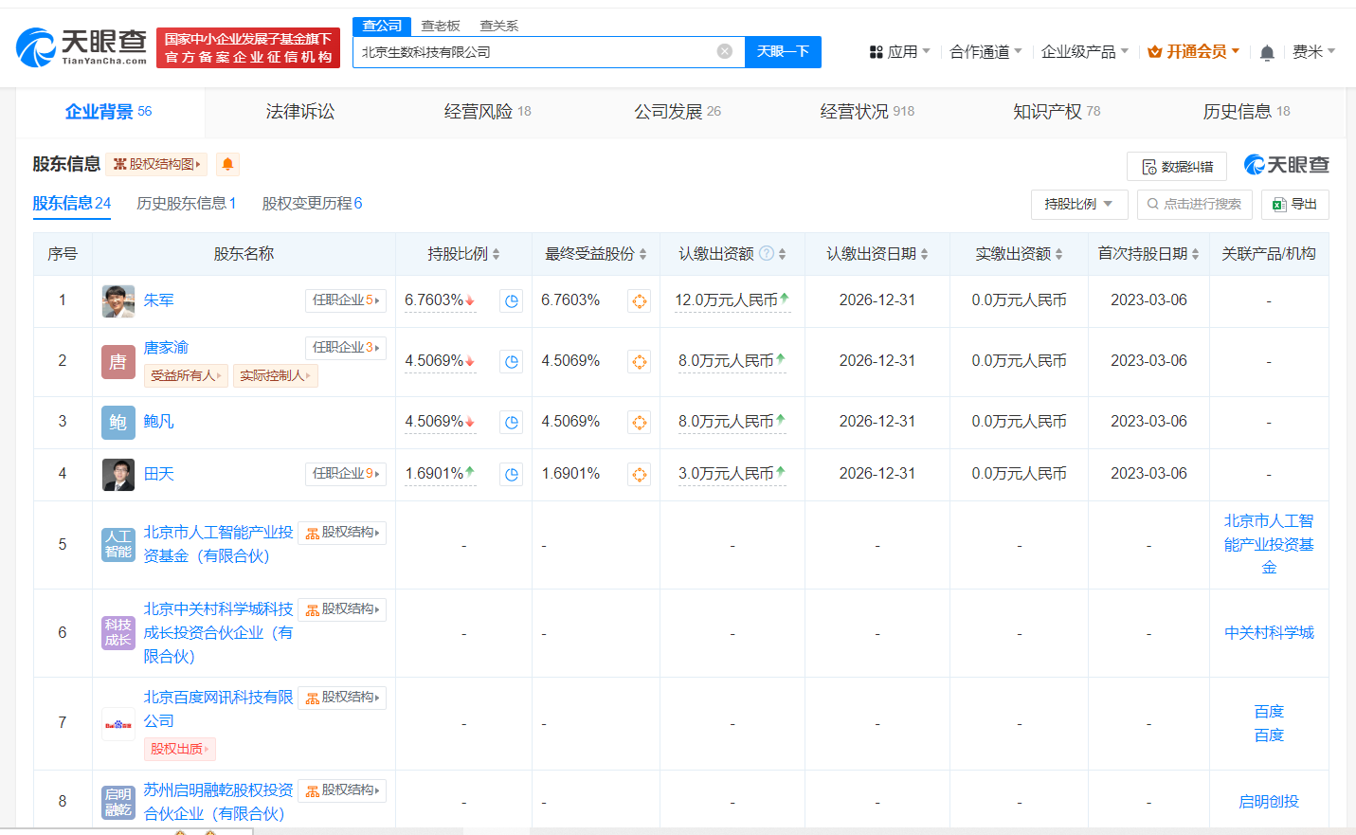Click 唐家渝's beneficiary share target icon

click(640, 361)
